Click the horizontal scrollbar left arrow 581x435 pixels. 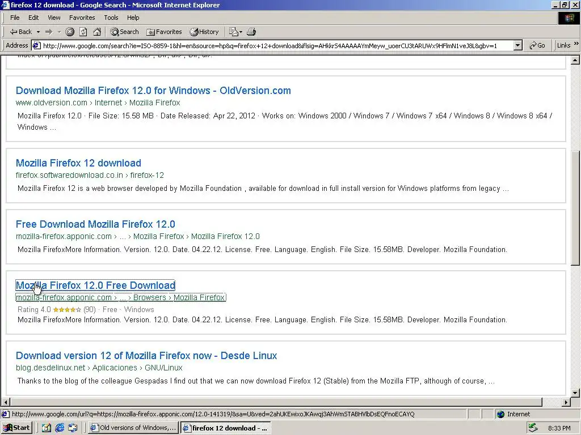tap(5, 402)
